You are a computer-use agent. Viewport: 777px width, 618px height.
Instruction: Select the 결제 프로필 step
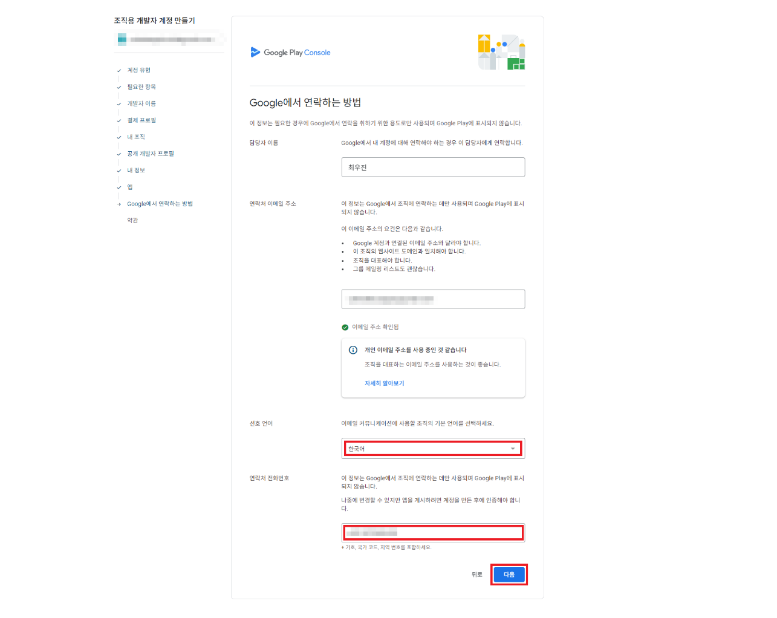[x=141, y=120]
